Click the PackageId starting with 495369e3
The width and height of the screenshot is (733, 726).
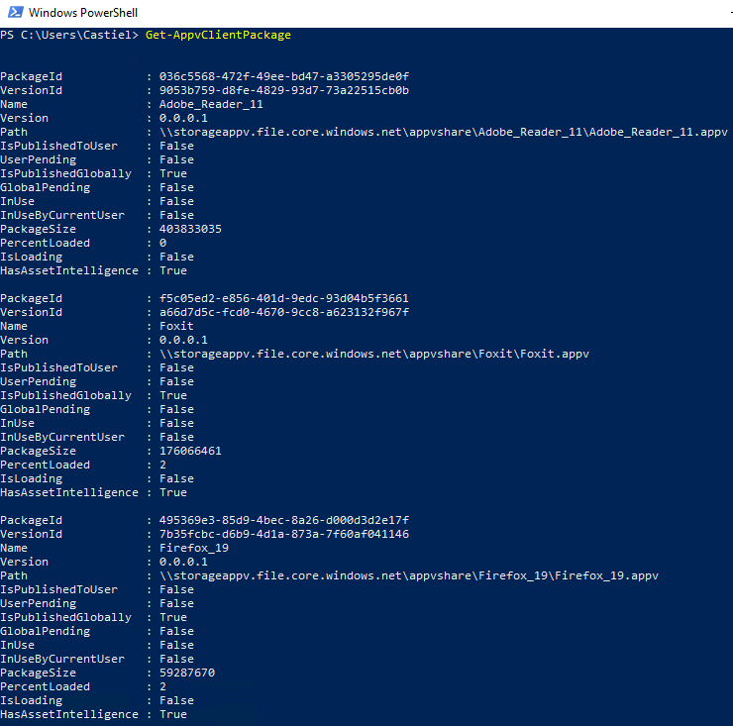tap(283, 520)
